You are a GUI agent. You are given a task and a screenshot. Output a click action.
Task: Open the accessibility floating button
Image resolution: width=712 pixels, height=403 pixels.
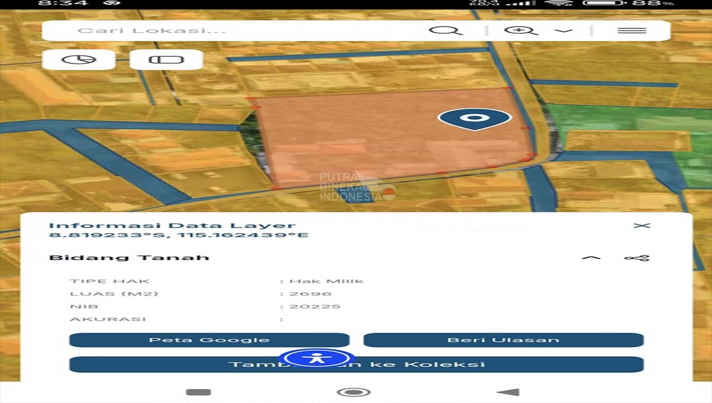[x=317, y=358]
